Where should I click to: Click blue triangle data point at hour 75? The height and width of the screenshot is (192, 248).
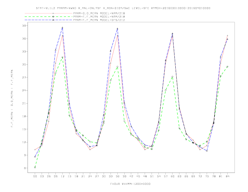(207, 151)
